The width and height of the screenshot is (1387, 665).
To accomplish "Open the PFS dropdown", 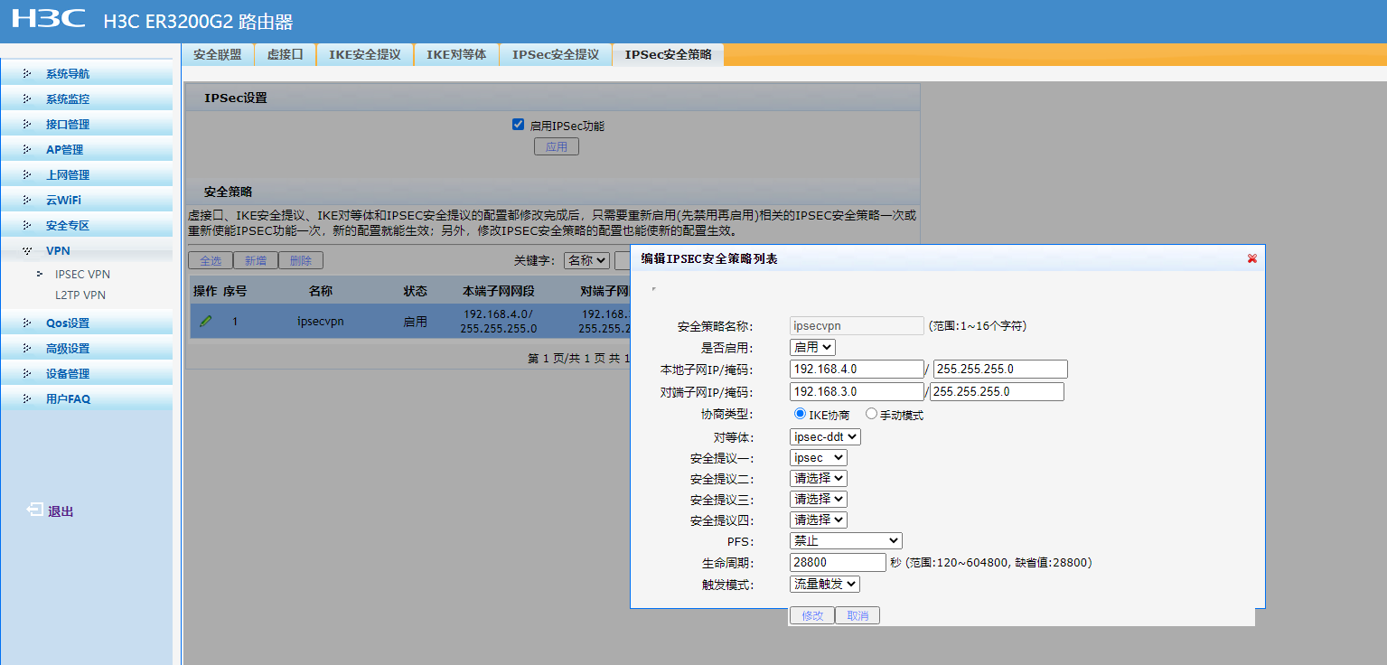I will [846, 540].
